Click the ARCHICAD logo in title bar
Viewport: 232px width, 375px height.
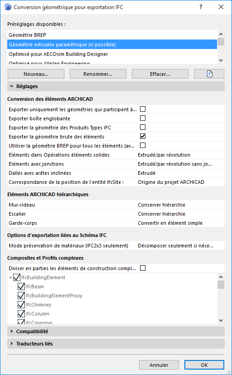click(x=8, y=7)
